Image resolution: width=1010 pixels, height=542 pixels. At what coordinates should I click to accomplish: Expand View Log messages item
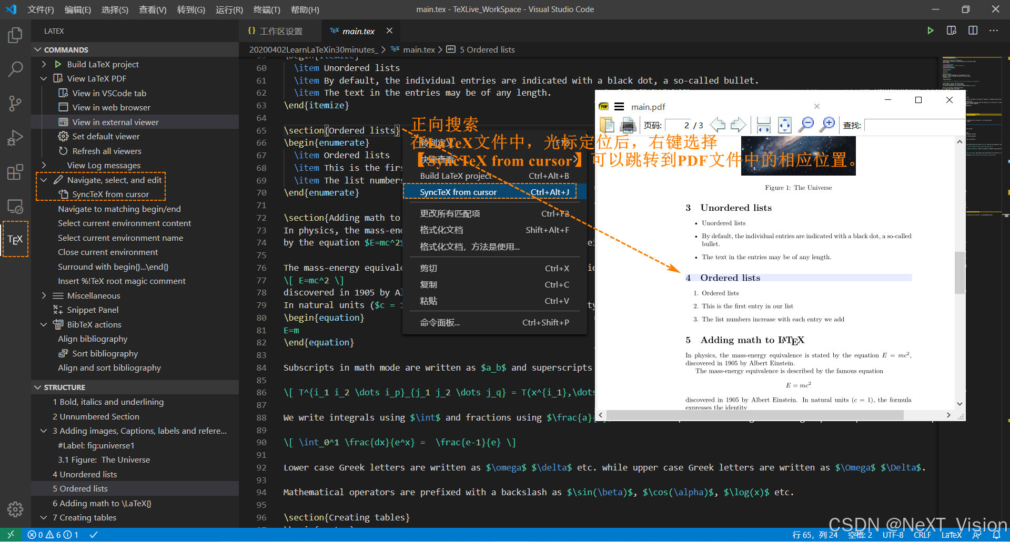[x=44, y=166]
